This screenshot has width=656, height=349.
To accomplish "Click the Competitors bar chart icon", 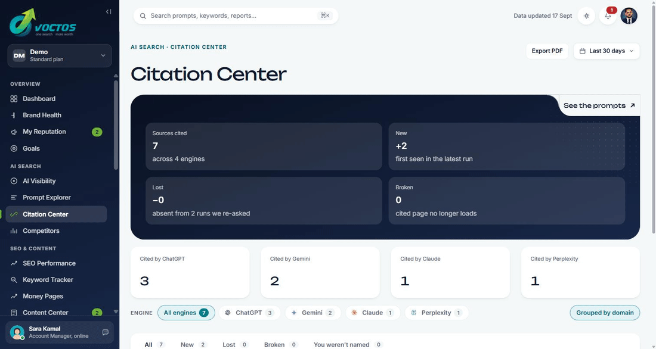I will coord(14,230).
